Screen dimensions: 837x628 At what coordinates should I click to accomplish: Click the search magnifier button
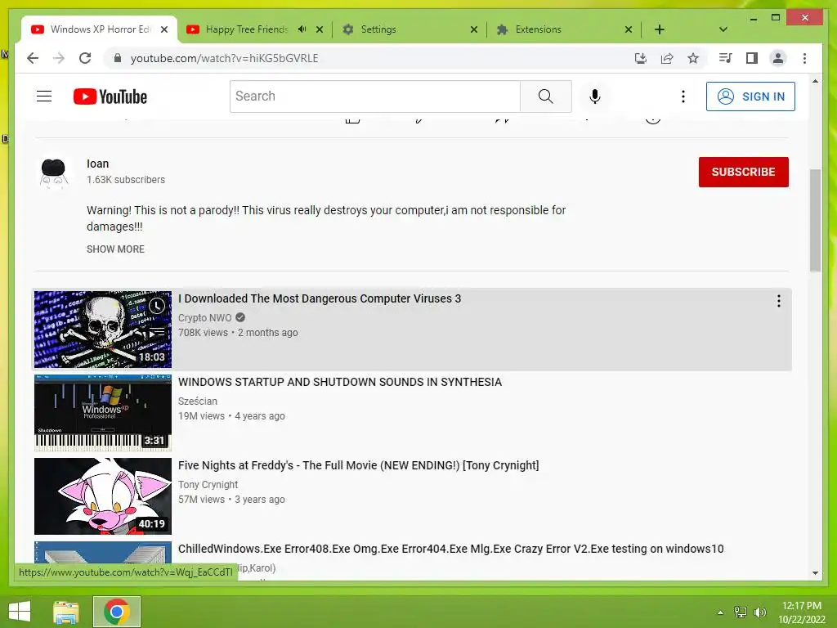(x=545, y=96)
